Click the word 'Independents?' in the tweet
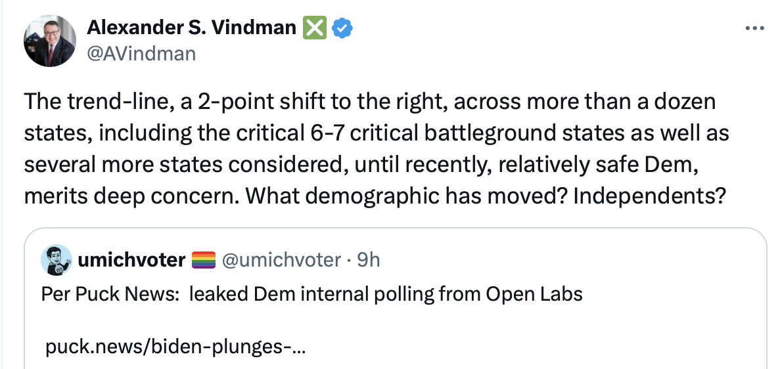Screen dimensions: 782x369 point(650,197)
